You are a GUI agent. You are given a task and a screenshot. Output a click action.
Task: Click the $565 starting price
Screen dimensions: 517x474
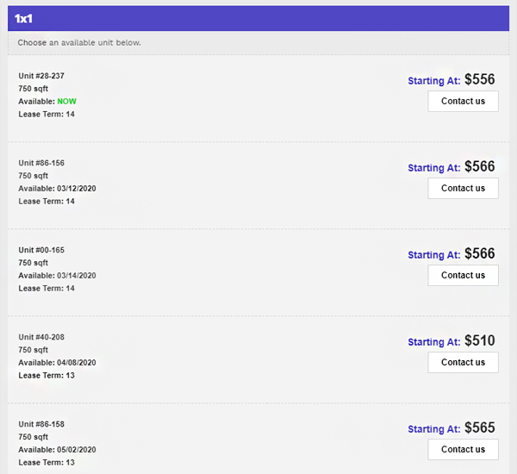(480, 427)
